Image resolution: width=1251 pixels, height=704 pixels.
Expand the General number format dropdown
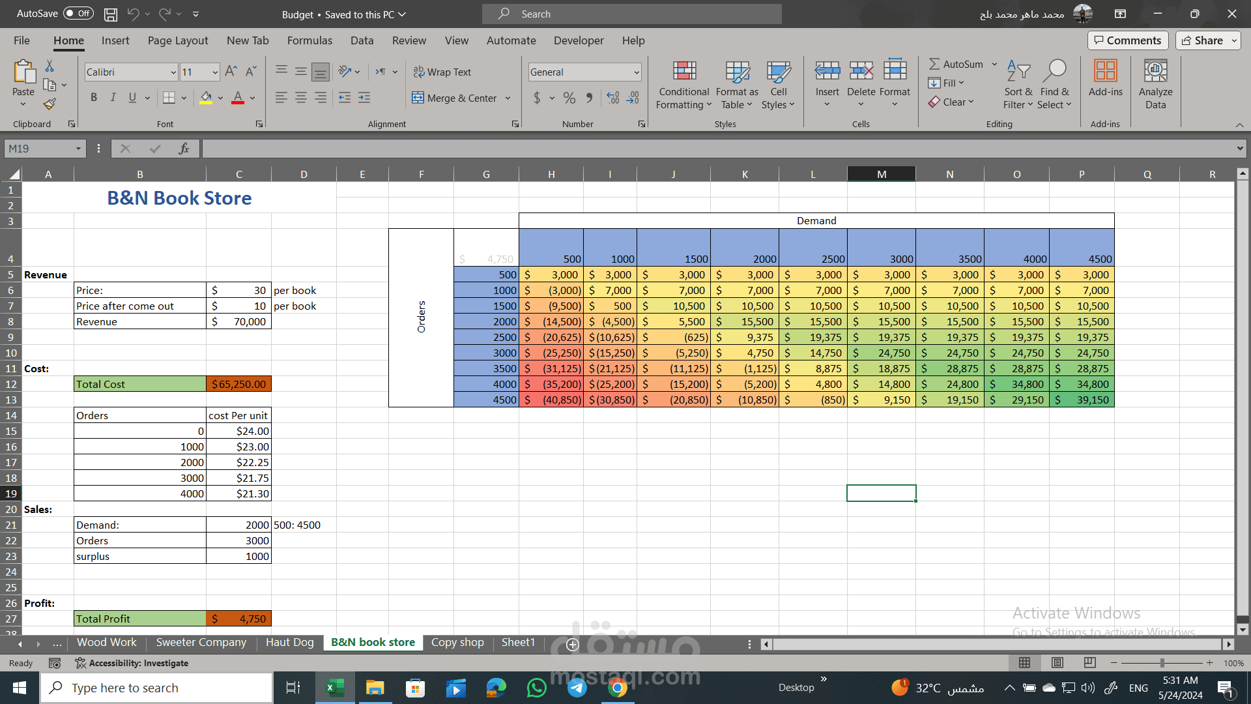636,72
